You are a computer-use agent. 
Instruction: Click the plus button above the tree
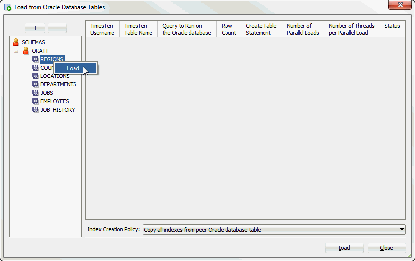pyautogui.click(x=35, y=28)
